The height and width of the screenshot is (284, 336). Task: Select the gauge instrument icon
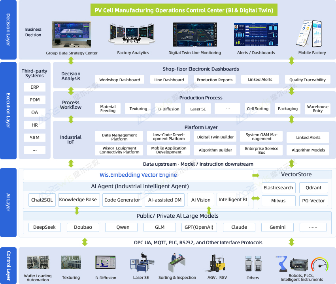320,264
